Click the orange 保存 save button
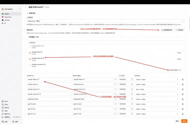 click(184, 121)
